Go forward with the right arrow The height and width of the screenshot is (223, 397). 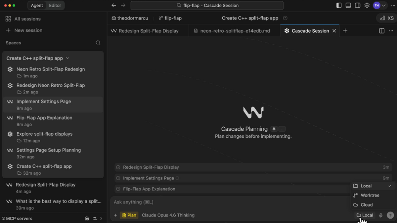point(123,5)
